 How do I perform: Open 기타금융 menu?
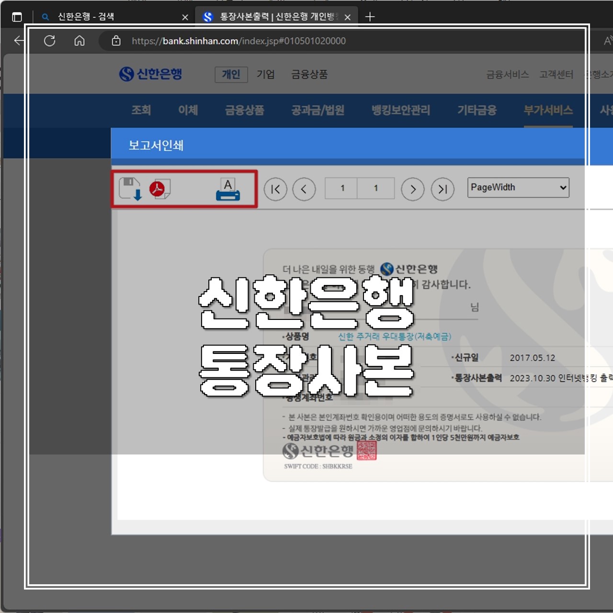pos(477,110)
